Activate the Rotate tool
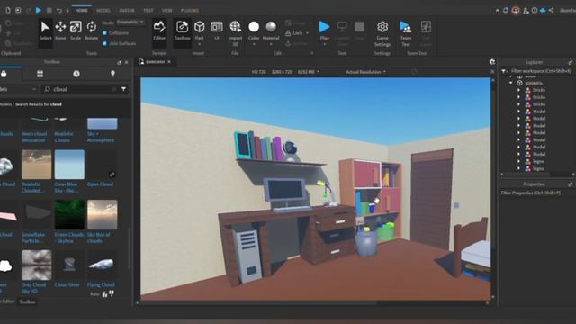This screenshot has width=576, height=324. pos(91,31)
